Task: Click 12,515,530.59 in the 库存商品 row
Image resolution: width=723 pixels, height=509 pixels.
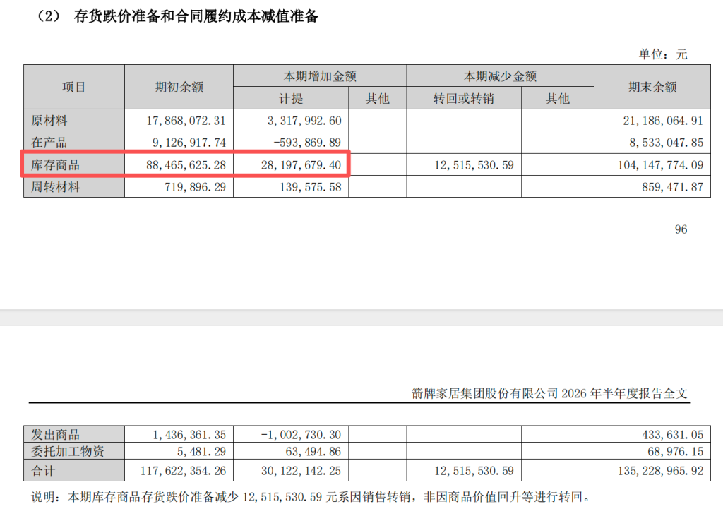Action: click(x=474, y=165)
